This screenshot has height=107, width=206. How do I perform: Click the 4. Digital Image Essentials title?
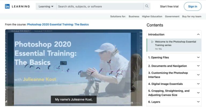click(165, 84)
